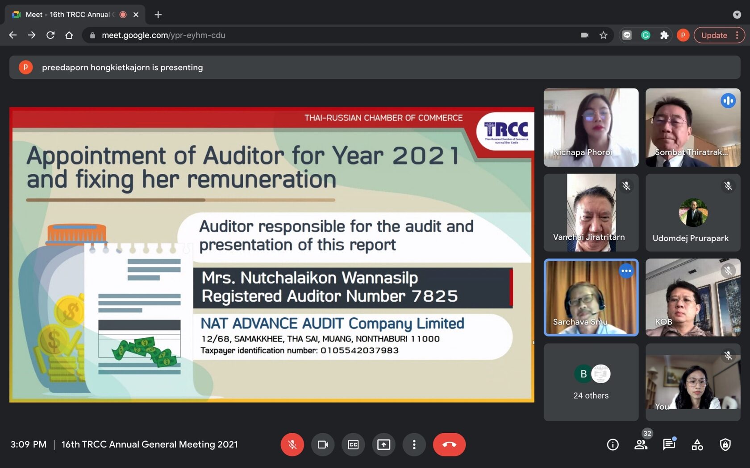Select KOB's video tile

(x=693, y=297)
